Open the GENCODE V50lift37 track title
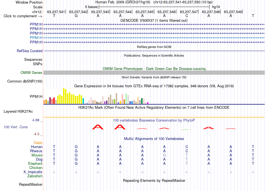The image size is (265, 191). pos(154,20)
